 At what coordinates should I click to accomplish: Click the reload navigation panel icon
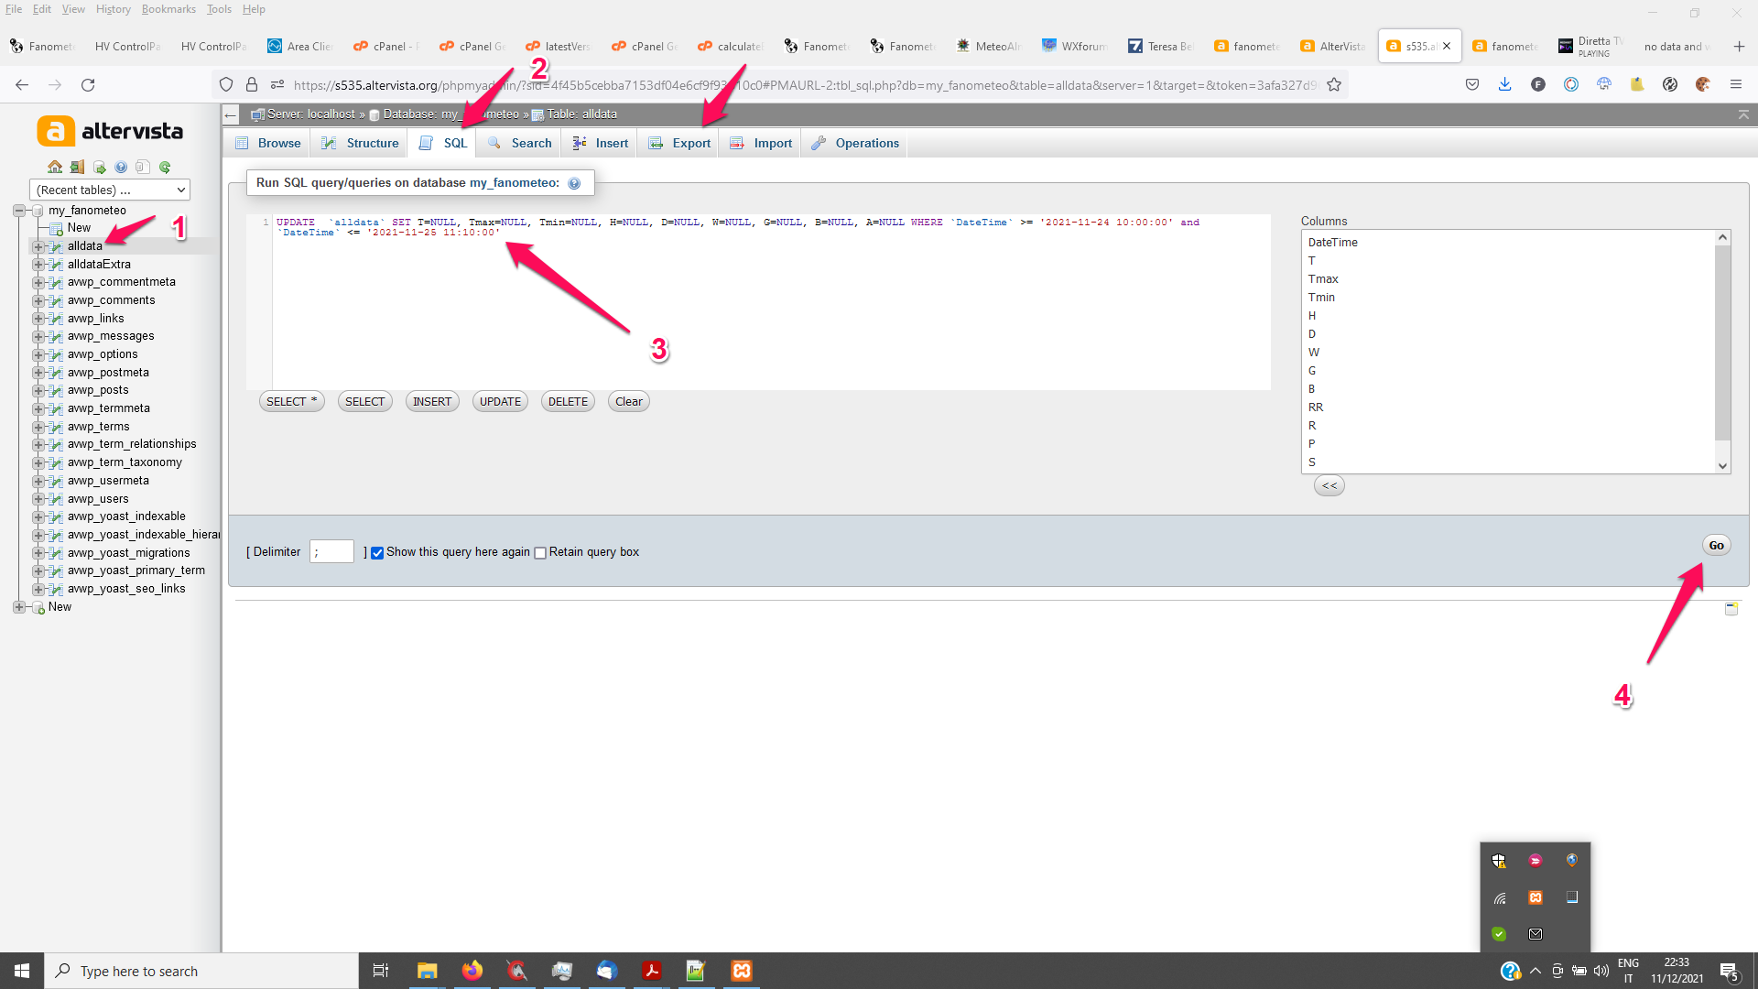point(165,167)
